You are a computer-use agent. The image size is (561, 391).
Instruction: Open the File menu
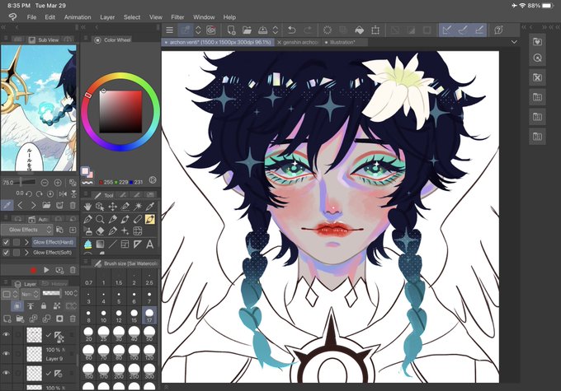[x=31, y=17]
